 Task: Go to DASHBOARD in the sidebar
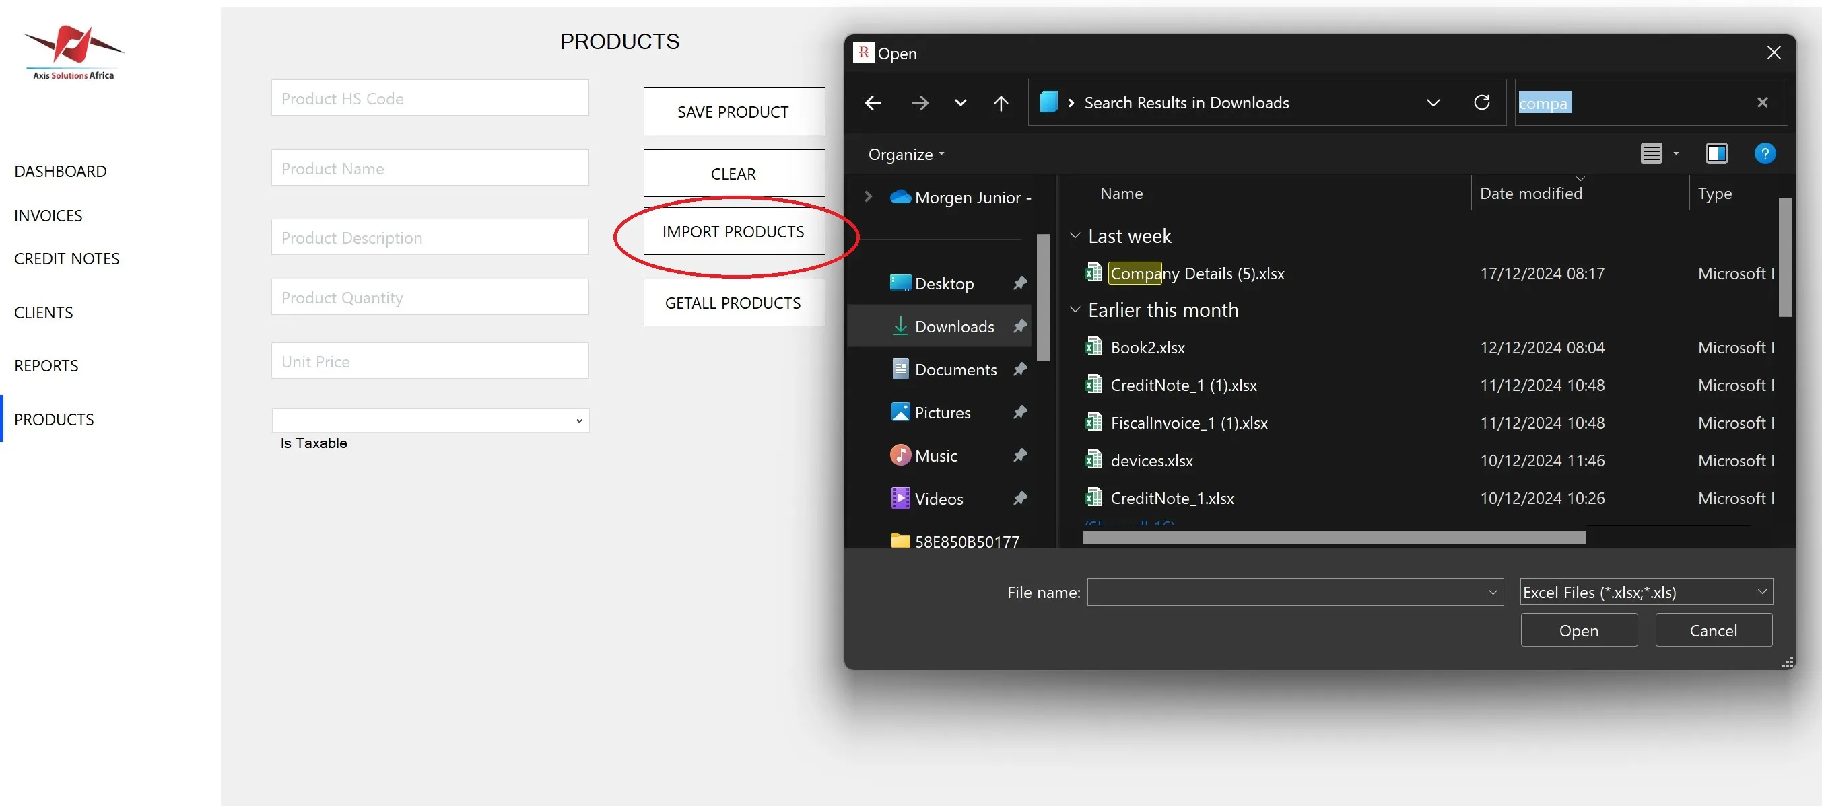pos(60,171)
